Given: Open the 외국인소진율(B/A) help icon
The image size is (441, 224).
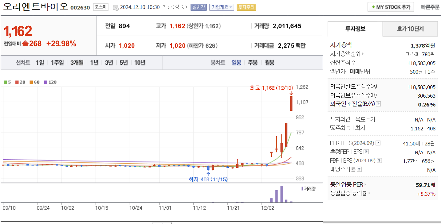Looking at the screenshot, I should 378,104.
